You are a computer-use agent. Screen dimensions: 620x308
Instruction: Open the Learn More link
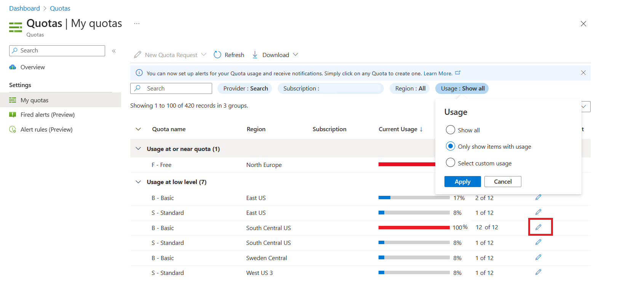coord(438,73)
